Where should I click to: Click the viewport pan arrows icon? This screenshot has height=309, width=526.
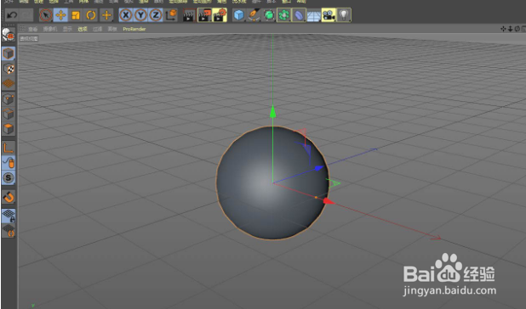pyautogui.click(x=503, y=29)
